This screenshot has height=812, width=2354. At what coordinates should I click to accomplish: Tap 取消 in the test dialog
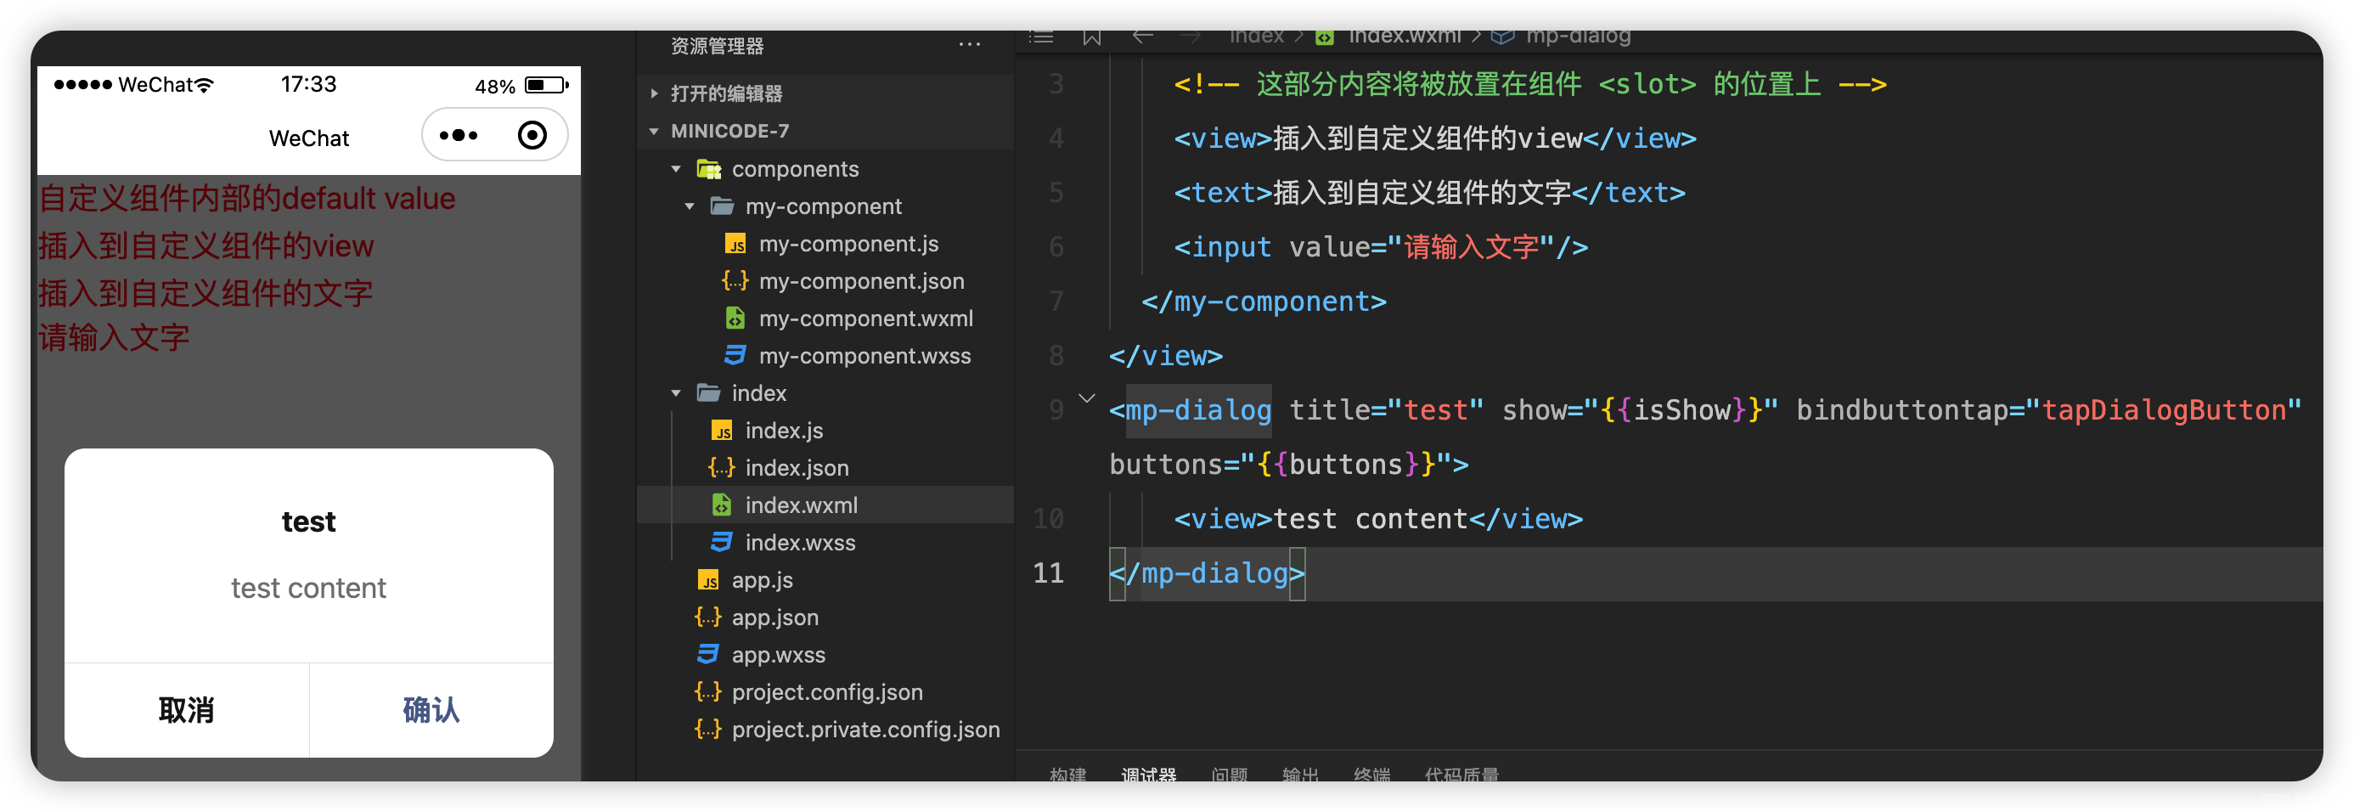tap(187, 710)
